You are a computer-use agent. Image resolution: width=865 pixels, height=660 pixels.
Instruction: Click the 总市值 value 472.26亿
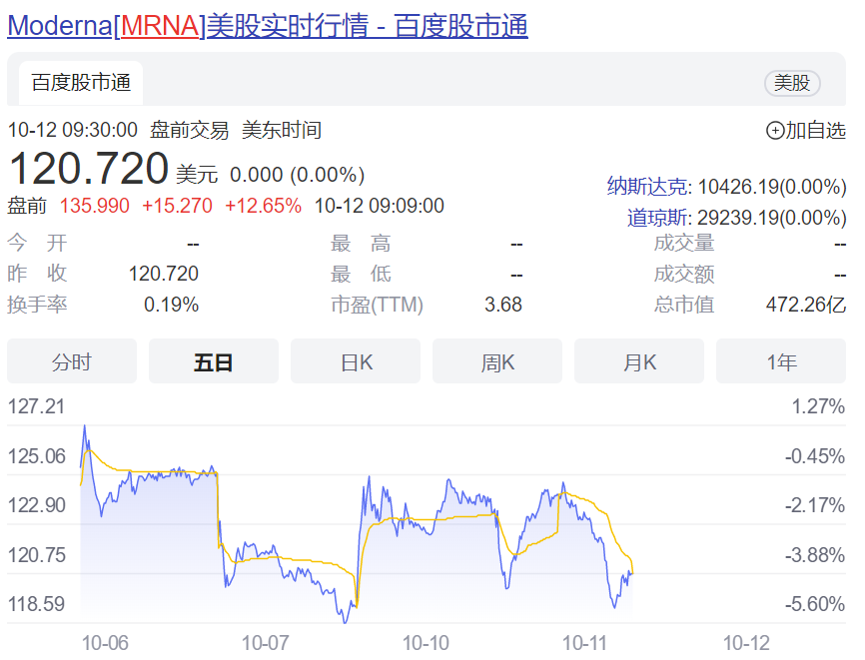tap(805, 305)
